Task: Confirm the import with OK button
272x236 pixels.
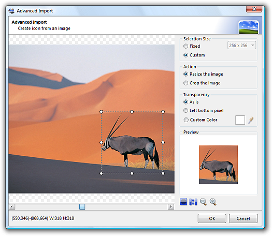Action: pyautogui.click(x=212, y=218)
